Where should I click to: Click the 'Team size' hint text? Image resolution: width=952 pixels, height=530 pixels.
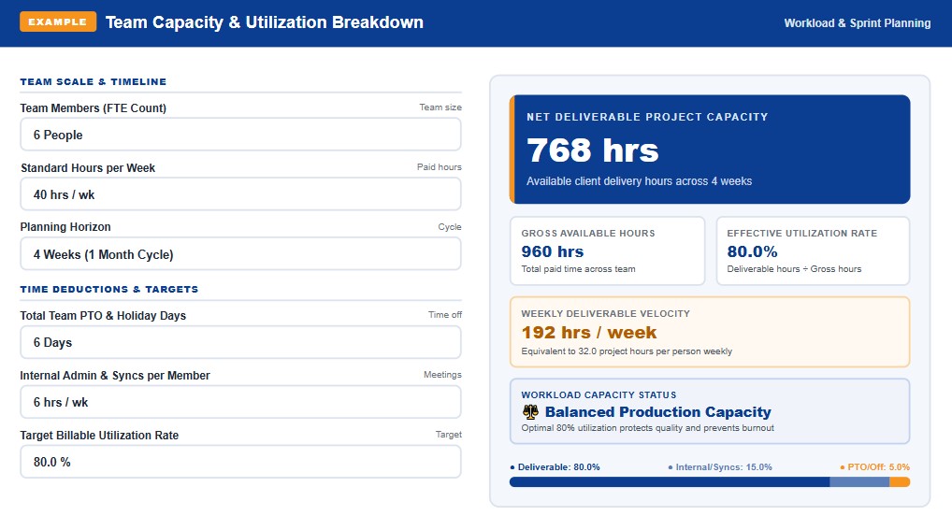[440, 107]
